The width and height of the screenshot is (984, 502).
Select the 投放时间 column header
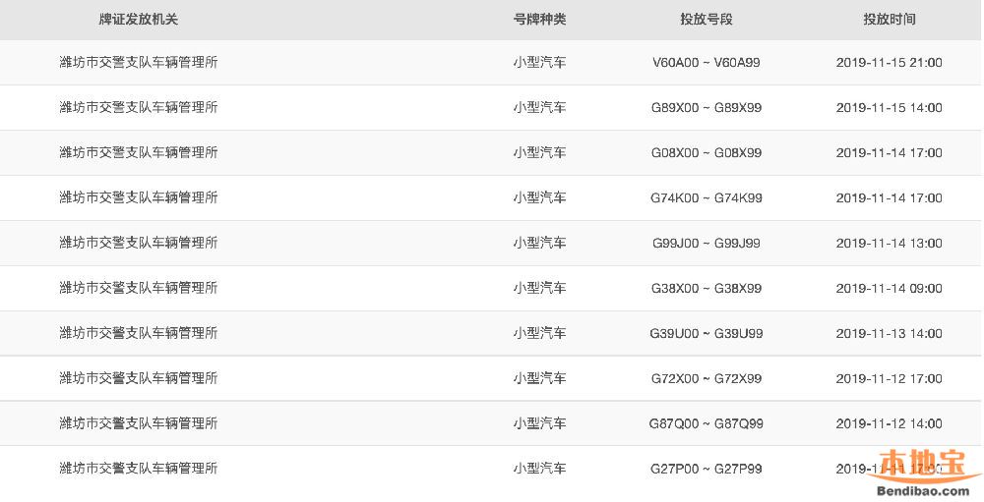889,19
